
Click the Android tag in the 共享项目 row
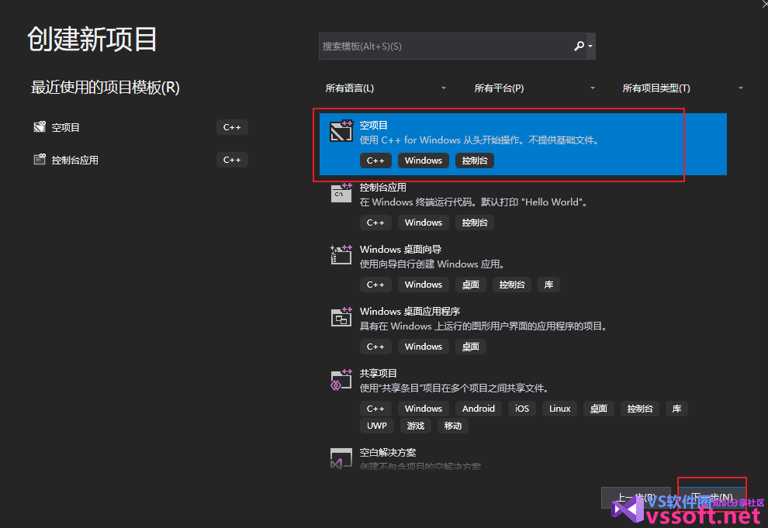tap(479, 409)
